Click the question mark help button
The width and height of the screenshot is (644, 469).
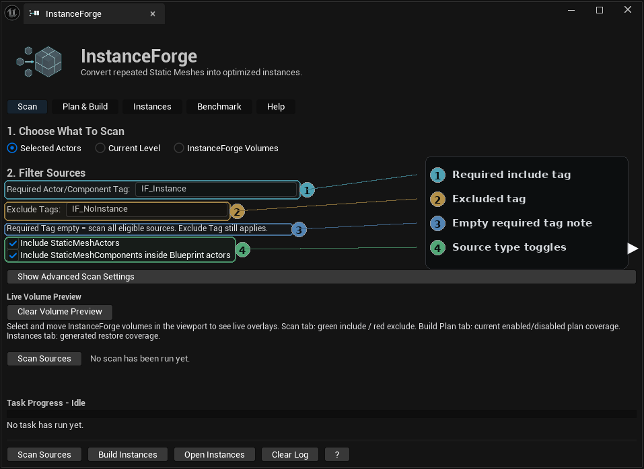336,455
